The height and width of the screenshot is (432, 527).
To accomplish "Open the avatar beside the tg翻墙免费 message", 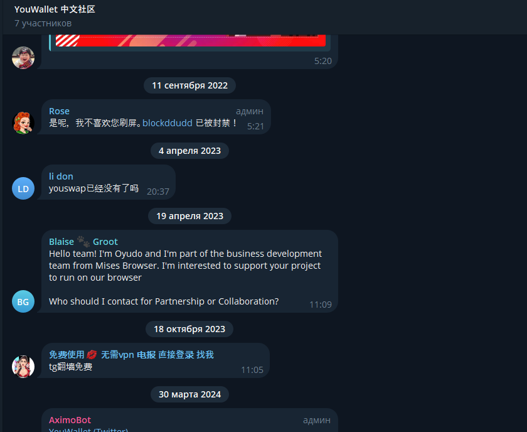I will pyautogui.click(x=23, y=367).
